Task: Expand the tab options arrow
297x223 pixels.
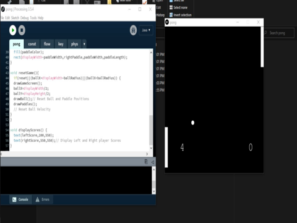Action: click(84, 44)
